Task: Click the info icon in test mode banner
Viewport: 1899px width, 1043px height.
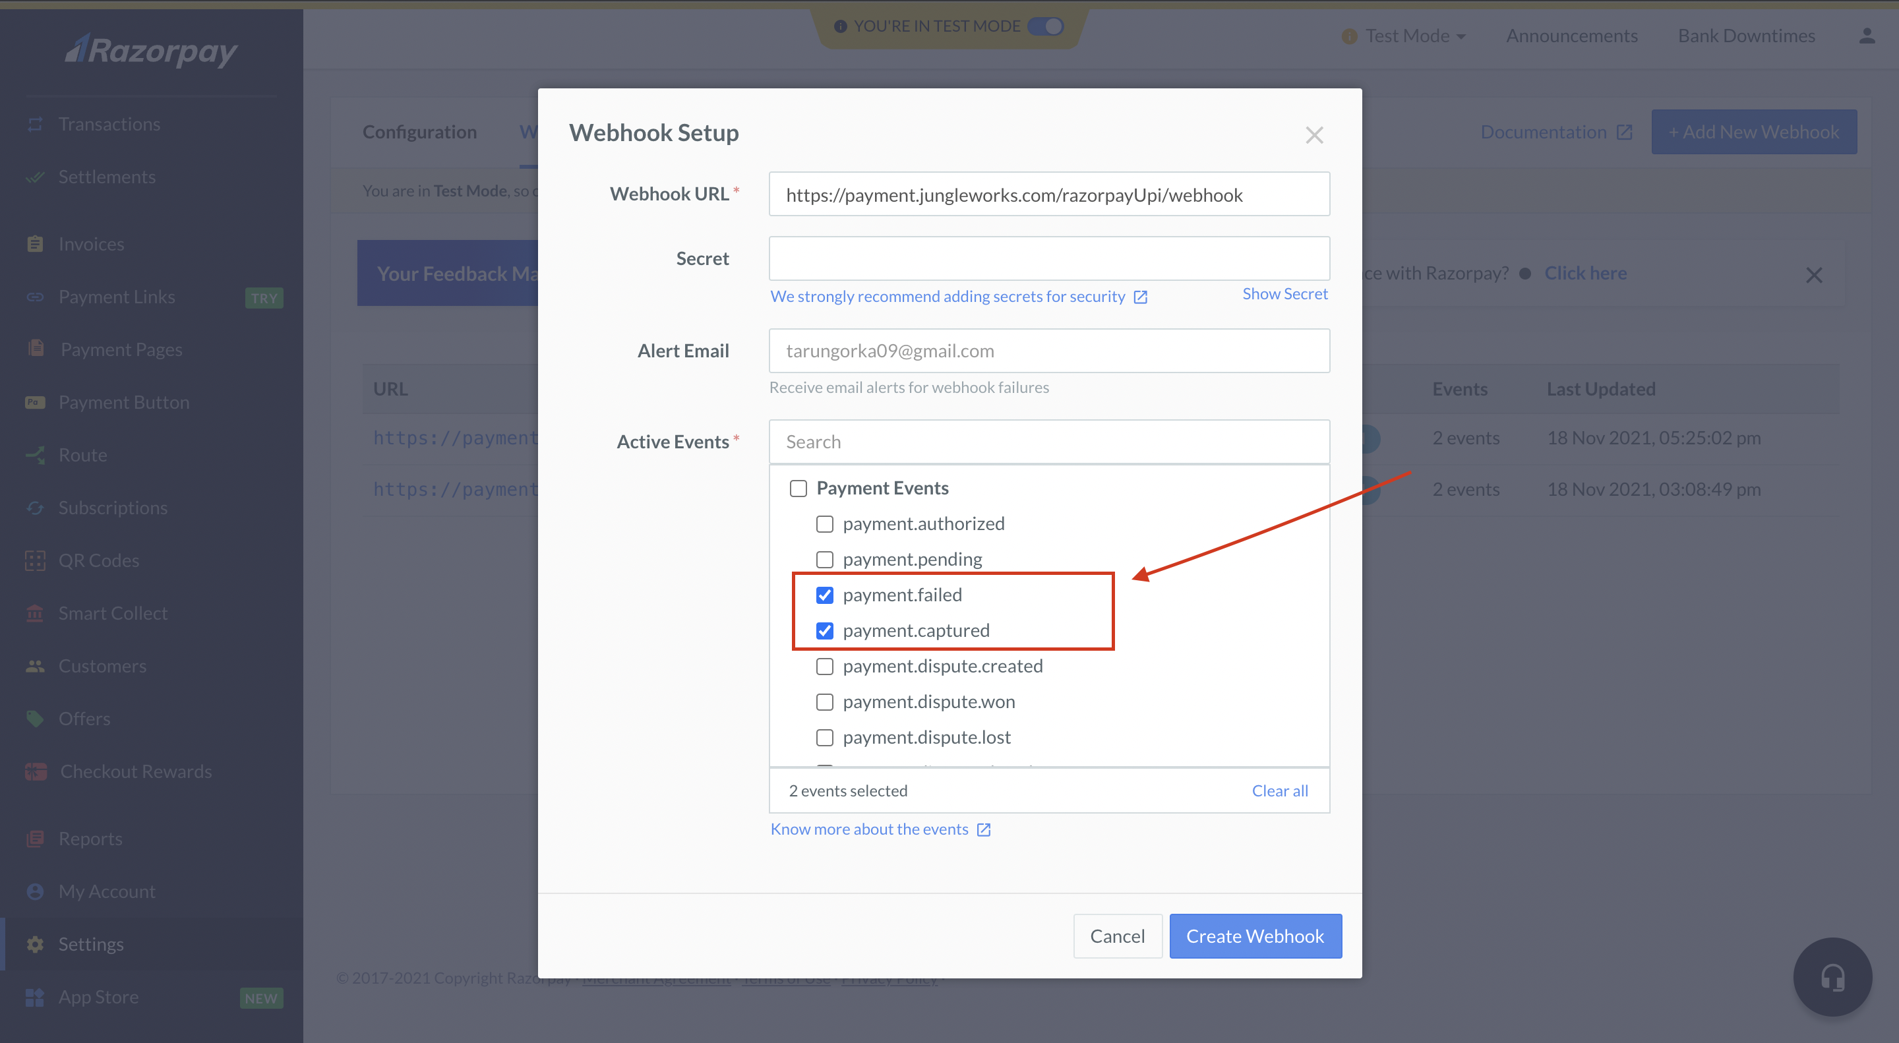Action: click(x=839, y=26)
